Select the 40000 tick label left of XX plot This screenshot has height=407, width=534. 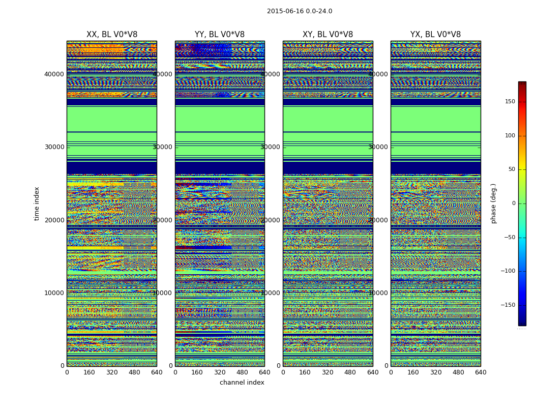click(x=55, y=74)
